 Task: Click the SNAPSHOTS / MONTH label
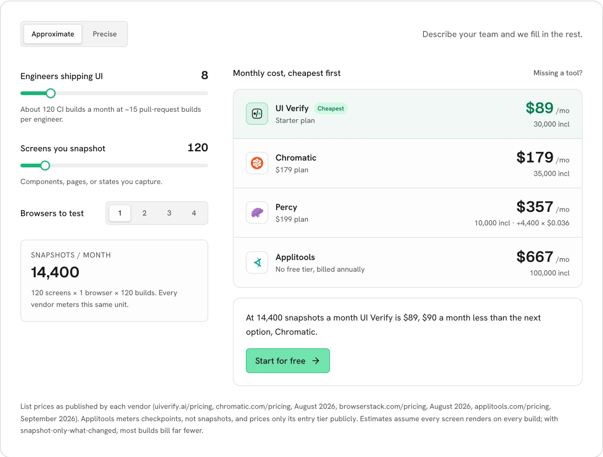pos(71,255)
